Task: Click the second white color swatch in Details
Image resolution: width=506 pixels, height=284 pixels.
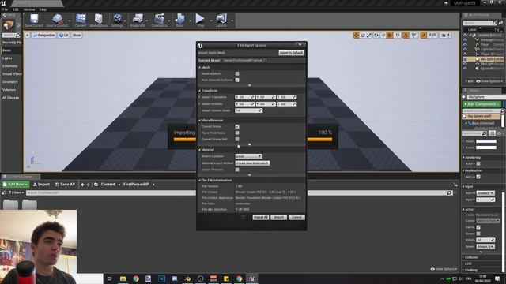Action: [x=486, y=148]
